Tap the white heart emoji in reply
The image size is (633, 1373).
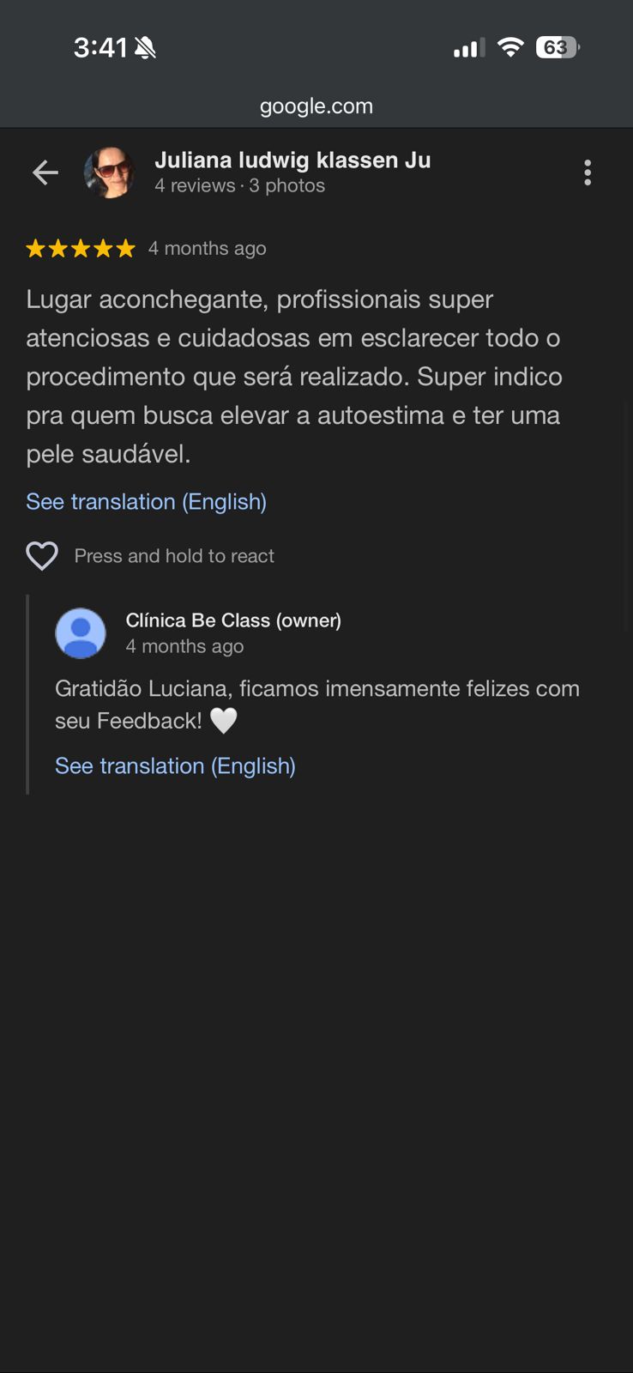pos(224,721)
